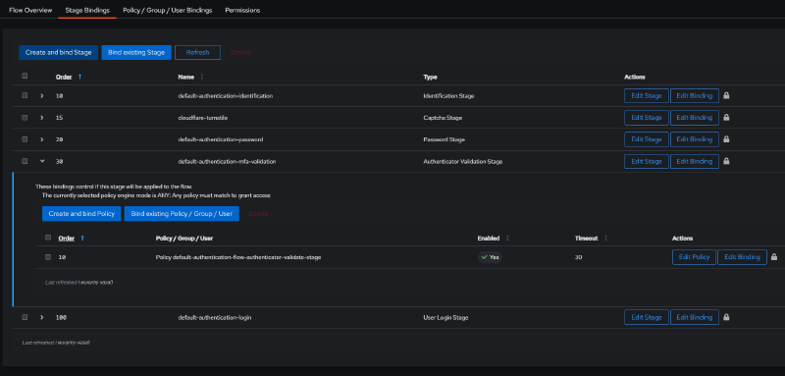Image resolution: width=785 pixels, height=376 pixels.
Task: Click lock icon for default-authentication-password row
Action: pos(726,139)
